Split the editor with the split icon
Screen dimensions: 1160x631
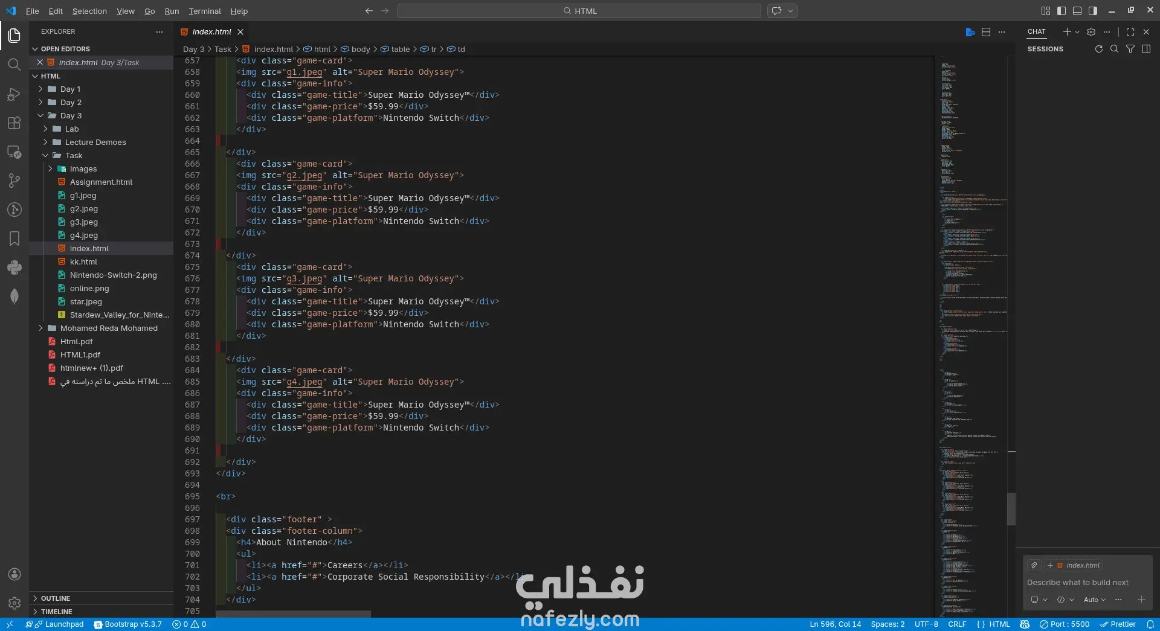(986, 32)
